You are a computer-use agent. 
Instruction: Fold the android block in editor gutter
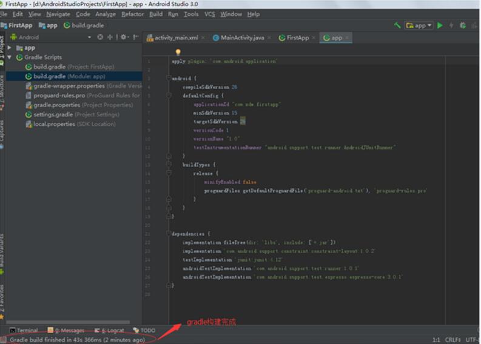(169, 78)
